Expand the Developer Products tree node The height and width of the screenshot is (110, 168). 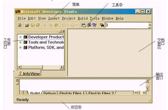[20, 37]
